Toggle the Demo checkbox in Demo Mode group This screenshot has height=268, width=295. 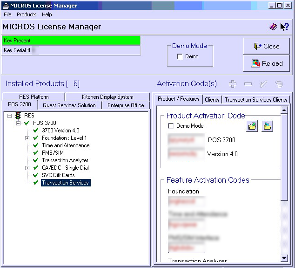click(180, 56)
